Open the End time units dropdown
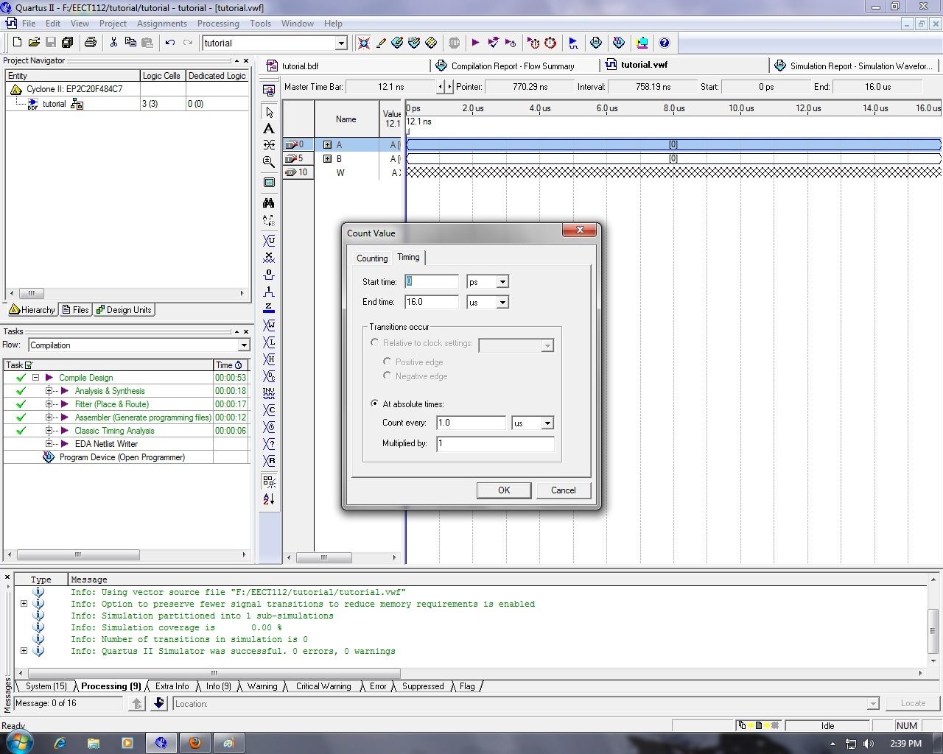 [x=503, y=302]
